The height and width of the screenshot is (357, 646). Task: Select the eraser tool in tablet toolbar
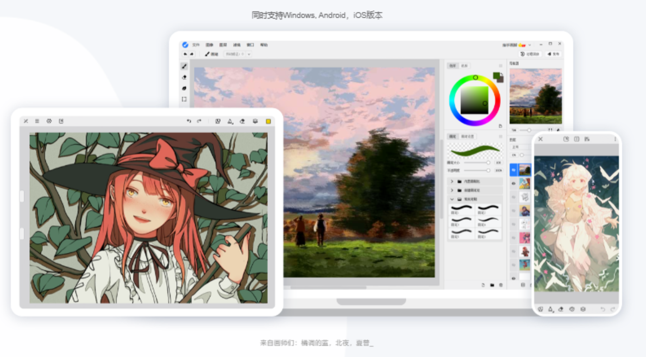(x=242, y=121)
